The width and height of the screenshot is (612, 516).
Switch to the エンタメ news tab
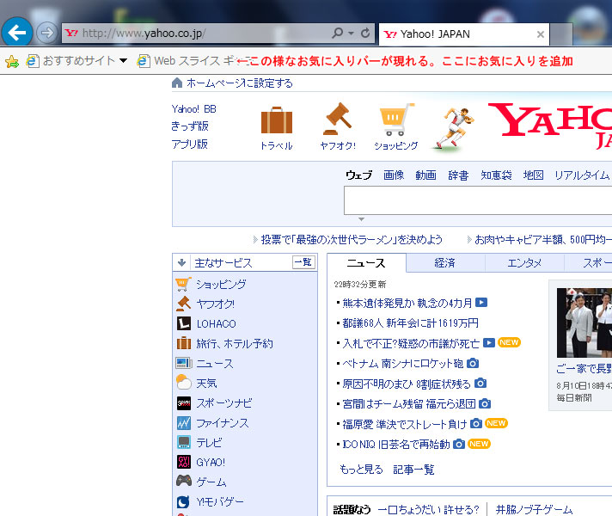[523, 263]
